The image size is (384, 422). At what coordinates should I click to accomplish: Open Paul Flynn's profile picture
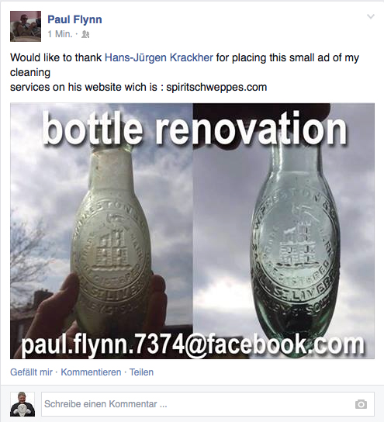(26, 26)
